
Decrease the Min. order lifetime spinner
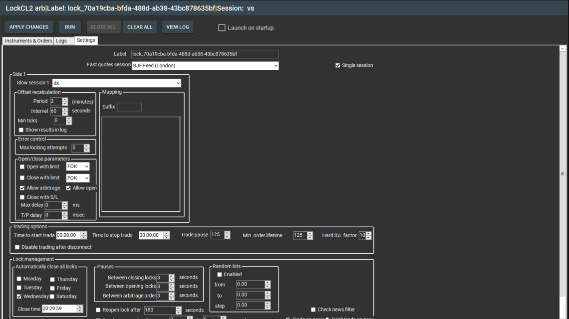coord(310,237)
